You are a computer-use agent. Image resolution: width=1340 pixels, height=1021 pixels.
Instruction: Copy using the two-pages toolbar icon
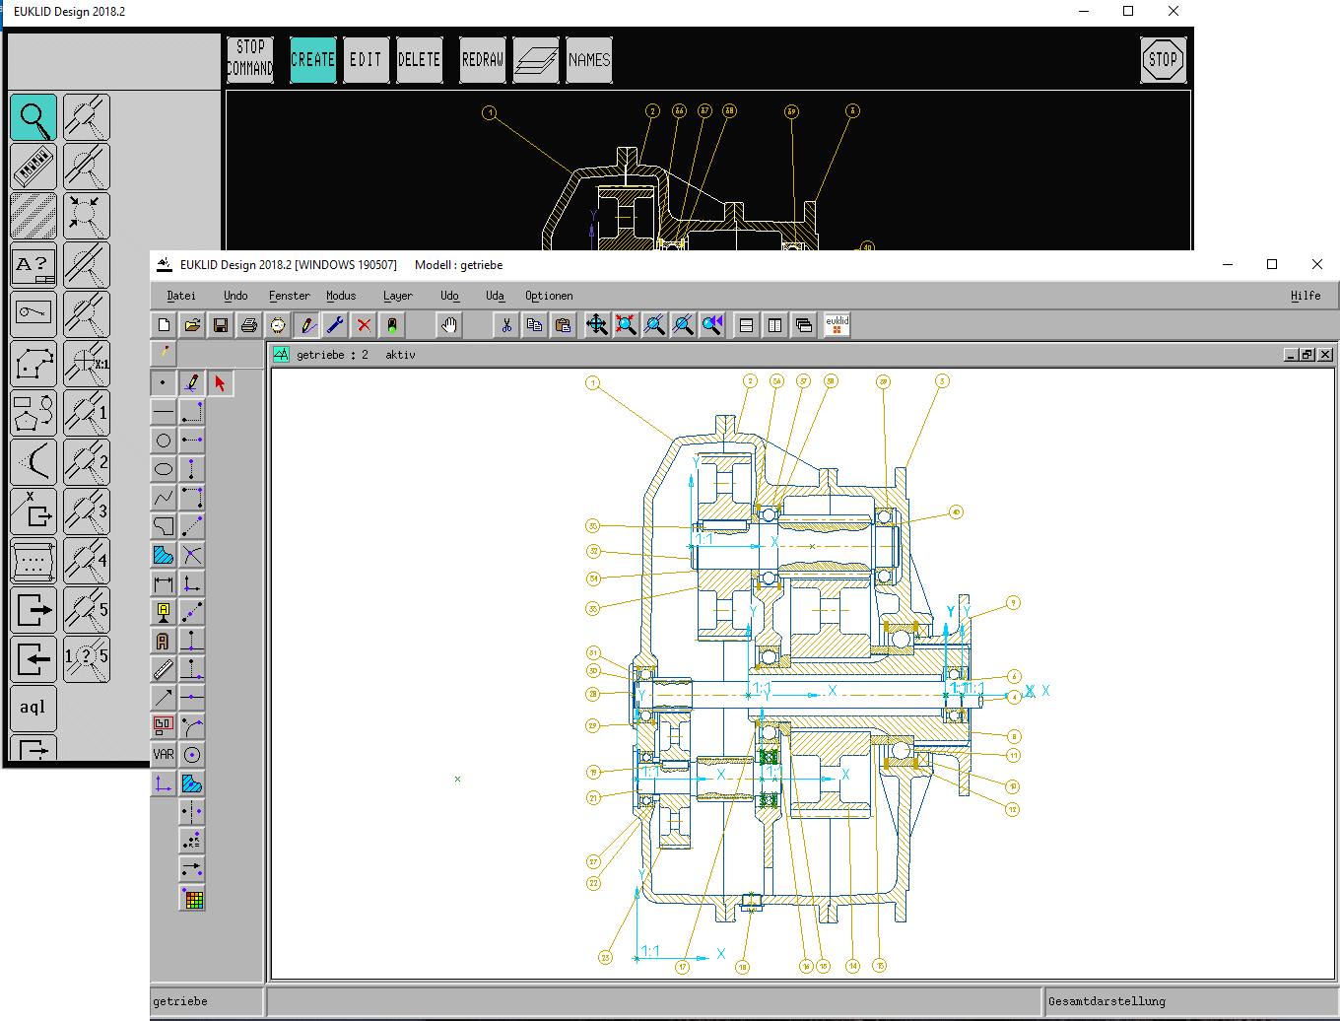pos(534,325)
